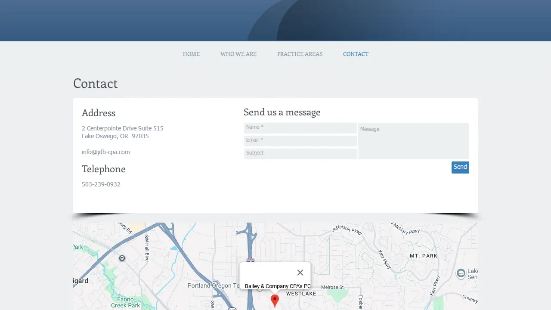551x310 pixels.
Task: Click the SW Hall Blvd map label
Action: coord(147,248)
